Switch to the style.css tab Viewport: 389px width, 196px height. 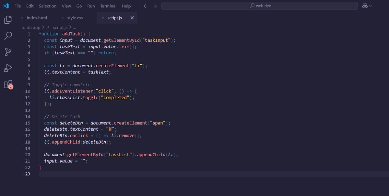coord(75,18)
